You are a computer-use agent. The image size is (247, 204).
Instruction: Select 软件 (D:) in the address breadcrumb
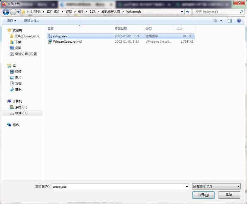(x=53, y=12)
